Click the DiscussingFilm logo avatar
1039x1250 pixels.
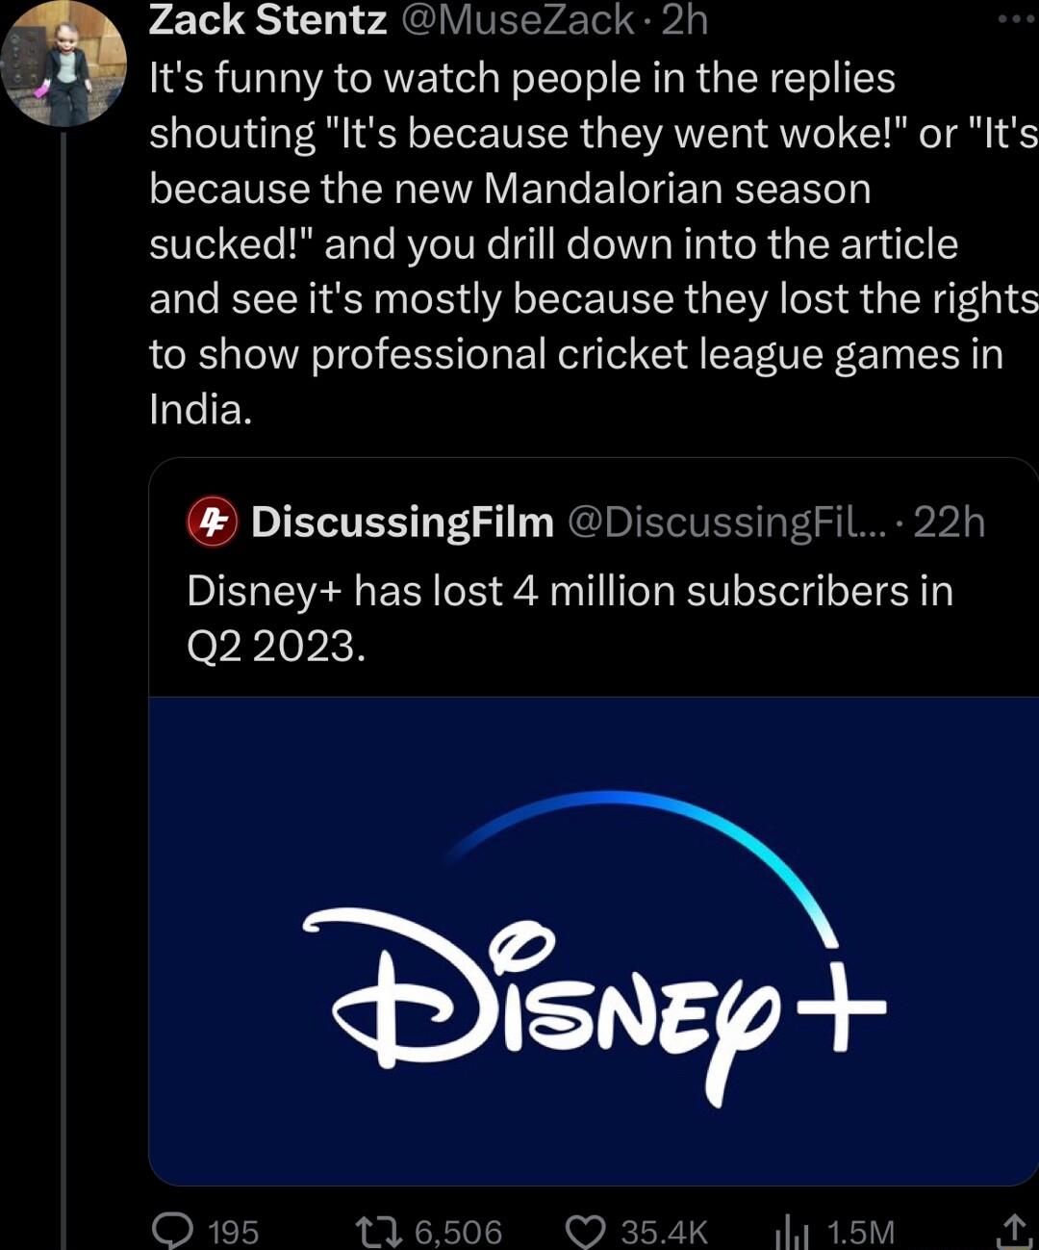[x=214, y=523]
